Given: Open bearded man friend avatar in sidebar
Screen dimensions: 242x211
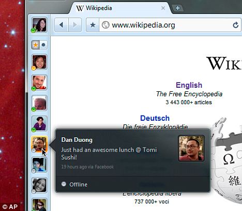Looking at the screenshot, I should pyautogui.click(x=39, y=83).
